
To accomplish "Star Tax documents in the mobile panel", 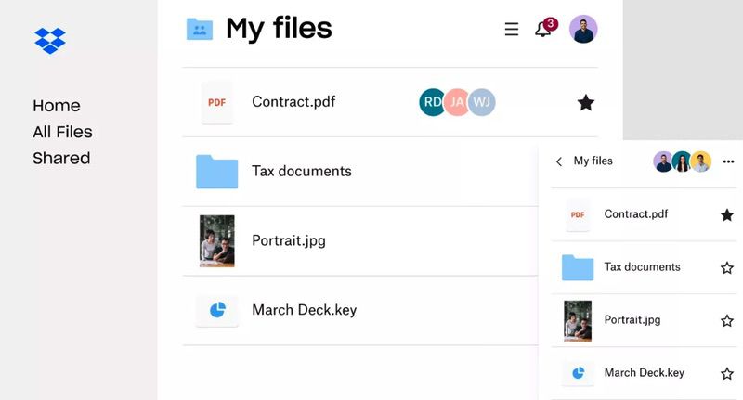I will [x=727, y=268].
